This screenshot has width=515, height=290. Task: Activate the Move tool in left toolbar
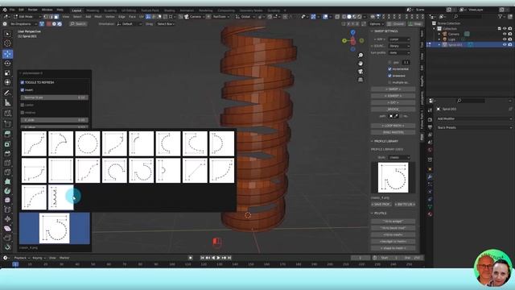click(7, 54)
